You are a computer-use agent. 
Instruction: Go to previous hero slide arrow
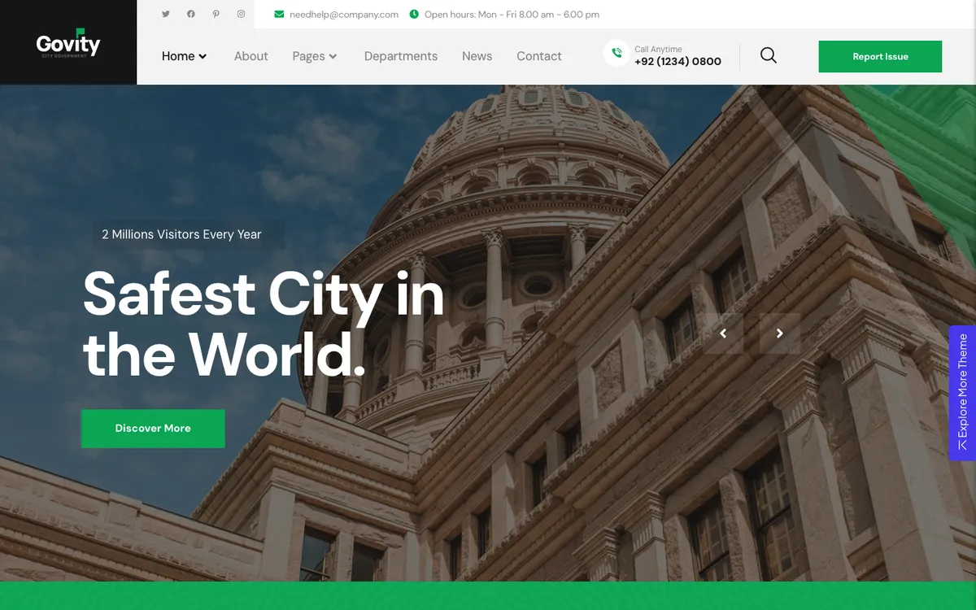click(723, 333)
